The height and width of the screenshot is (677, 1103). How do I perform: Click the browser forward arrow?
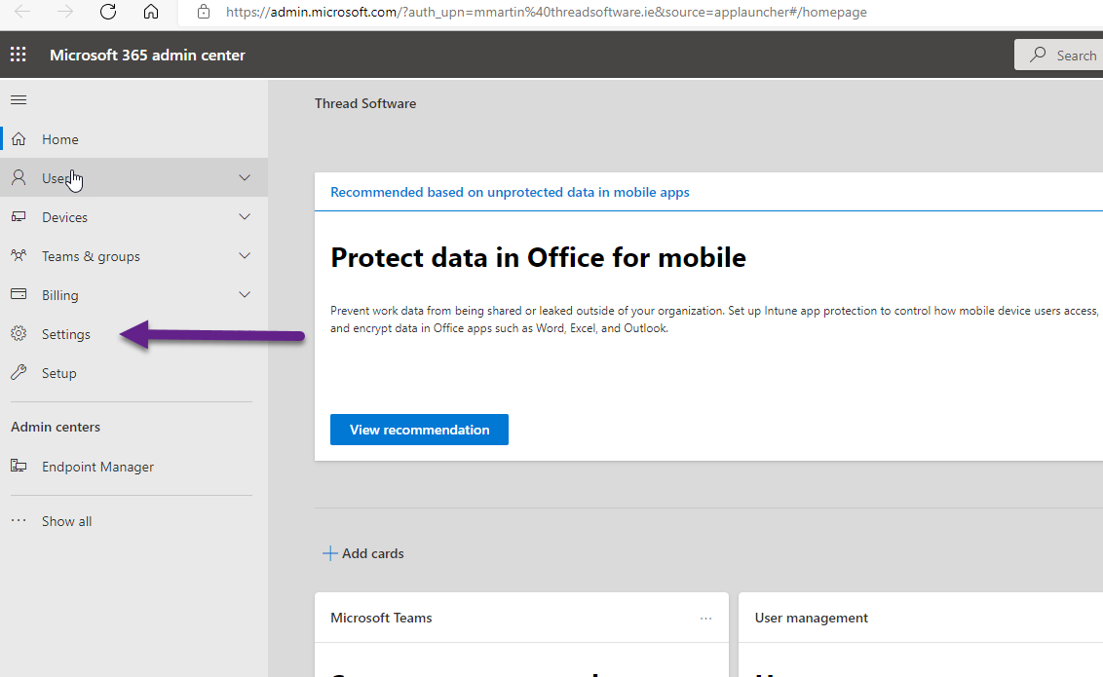click(65, 12)
